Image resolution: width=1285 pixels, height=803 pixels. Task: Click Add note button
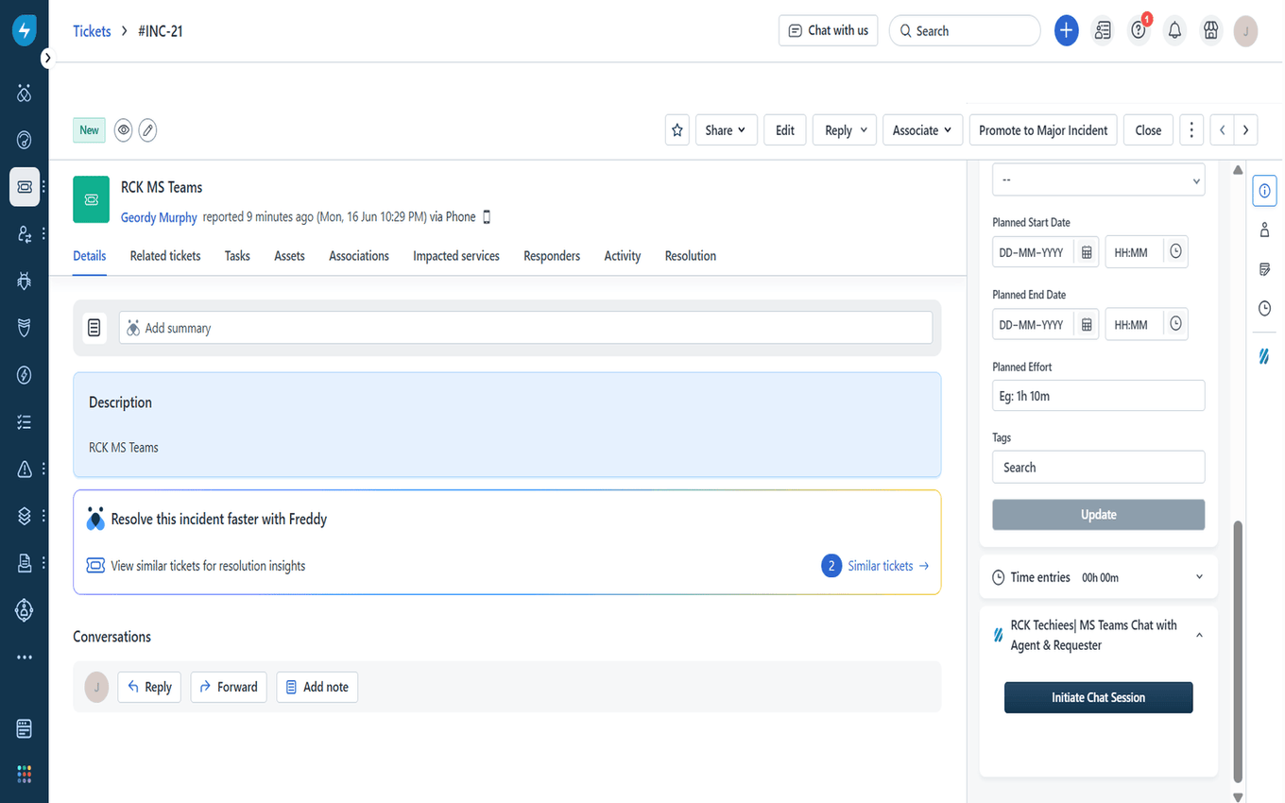tap(317, 687)
